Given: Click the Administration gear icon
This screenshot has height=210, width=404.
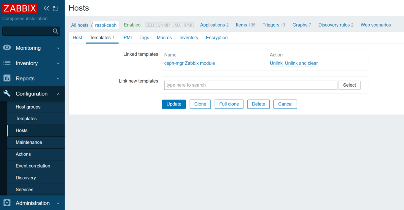Looking at the screenshot, I should coord(7,203).
